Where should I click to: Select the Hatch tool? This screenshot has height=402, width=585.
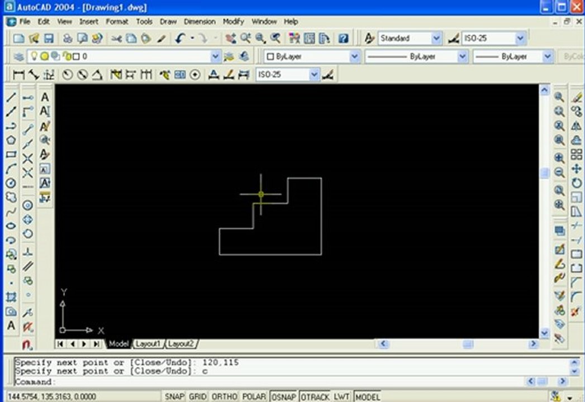[x=11, y=297]
